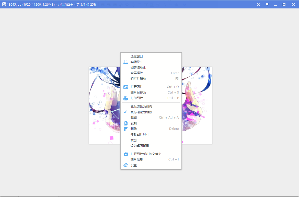
Task: Open 设置 settings with the gear icon
Action: (151, 165)
